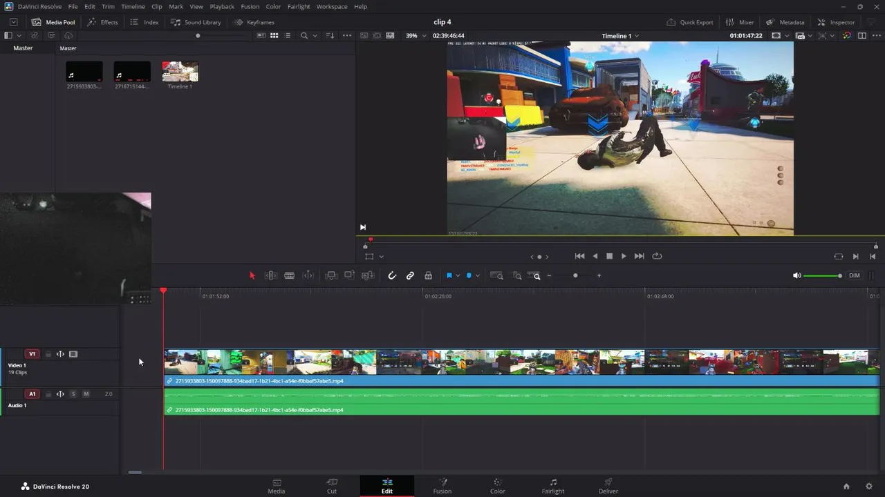Click timeline zoom out minus button
Screen dimensions: 885x497
(x=550, y=275)
